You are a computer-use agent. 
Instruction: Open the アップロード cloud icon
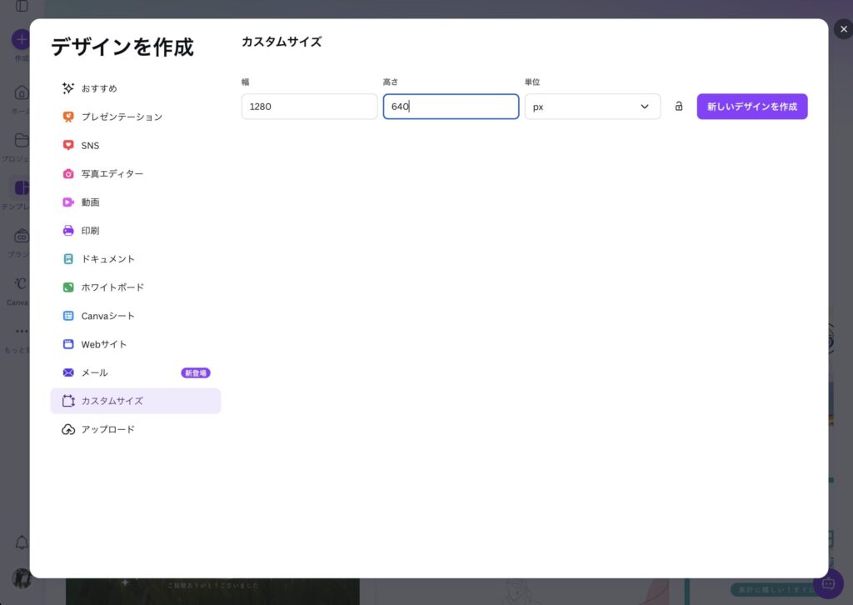(68, 429)
